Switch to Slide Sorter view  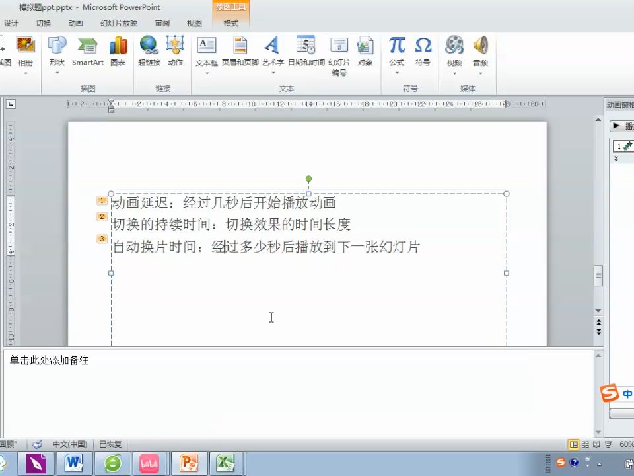tap(586, 444)
